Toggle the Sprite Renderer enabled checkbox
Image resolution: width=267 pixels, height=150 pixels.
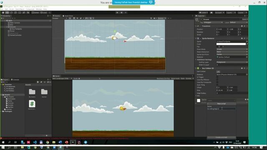coord(201,38)
